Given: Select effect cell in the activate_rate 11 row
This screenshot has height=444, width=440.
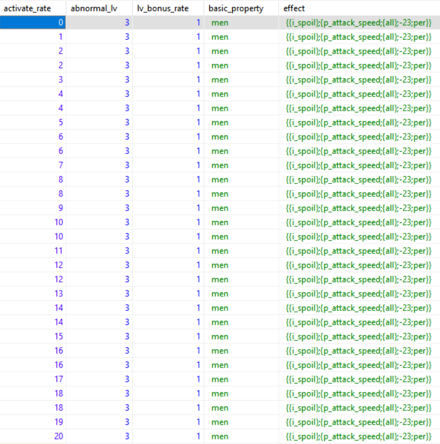Looking at the screenshot, I should pos(358,251).
